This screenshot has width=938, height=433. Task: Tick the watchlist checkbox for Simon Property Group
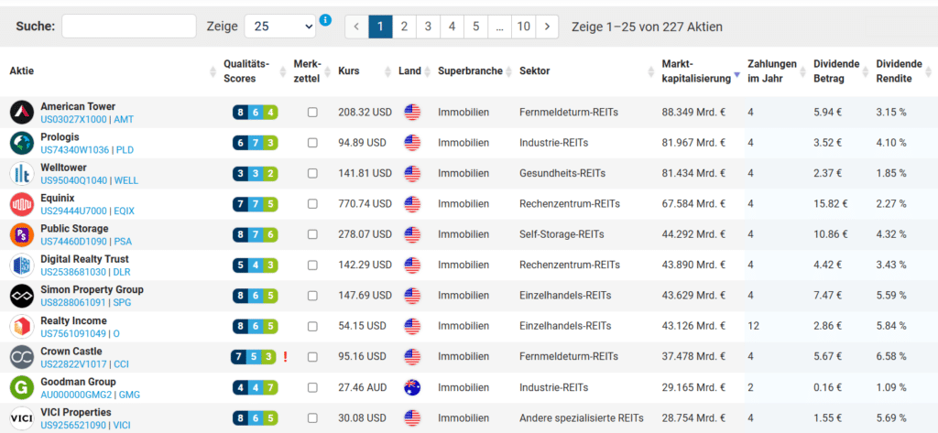[x=312, y=296]
